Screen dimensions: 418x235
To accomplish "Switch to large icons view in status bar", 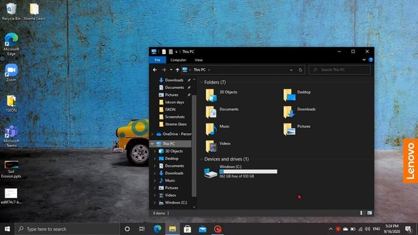I will coord(370,213).
